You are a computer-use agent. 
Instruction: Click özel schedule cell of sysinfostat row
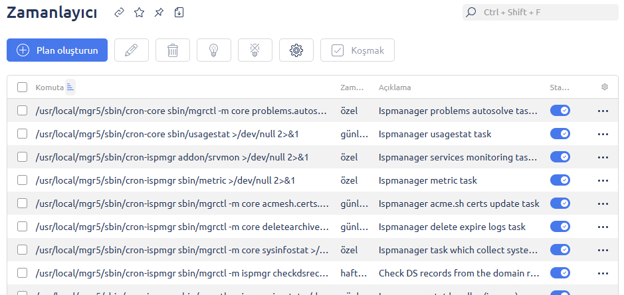pos(349,250)
